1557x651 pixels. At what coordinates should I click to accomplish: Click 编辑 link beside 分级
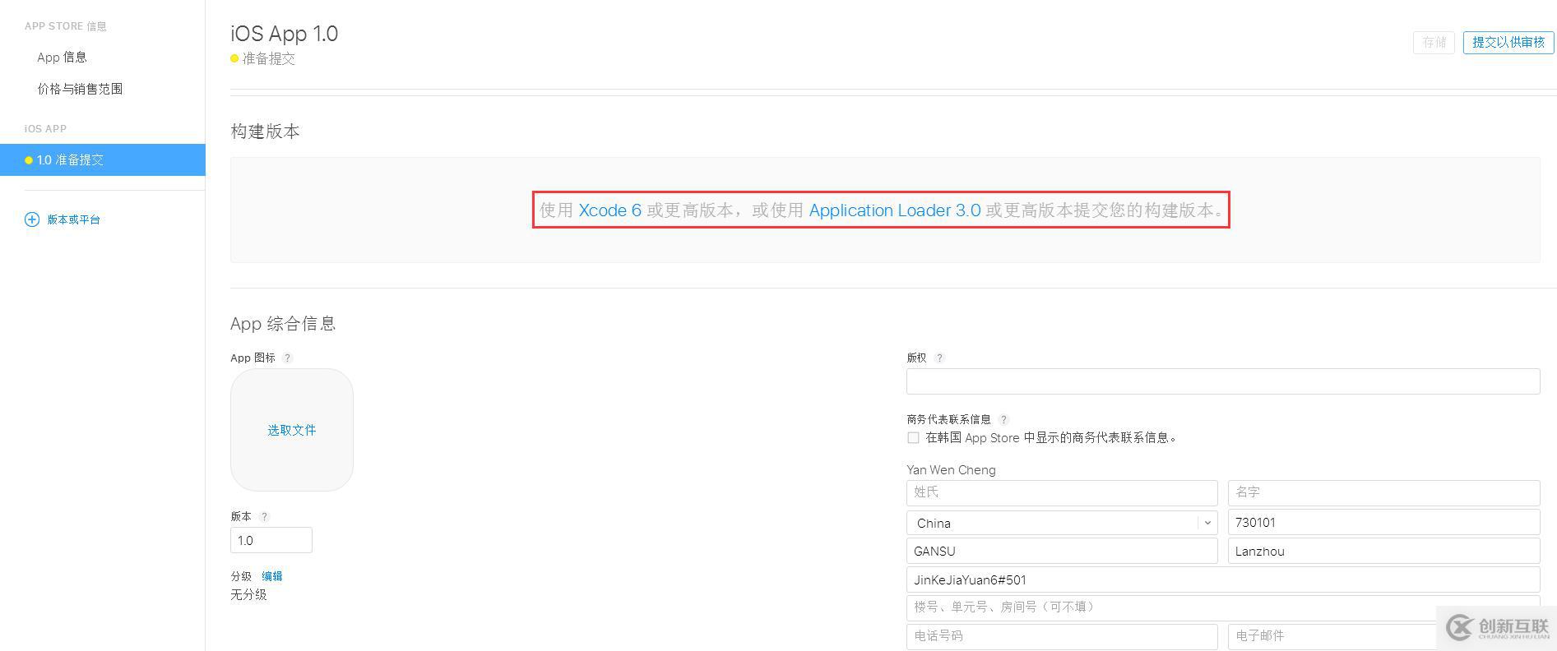click(x=271, y=576)
